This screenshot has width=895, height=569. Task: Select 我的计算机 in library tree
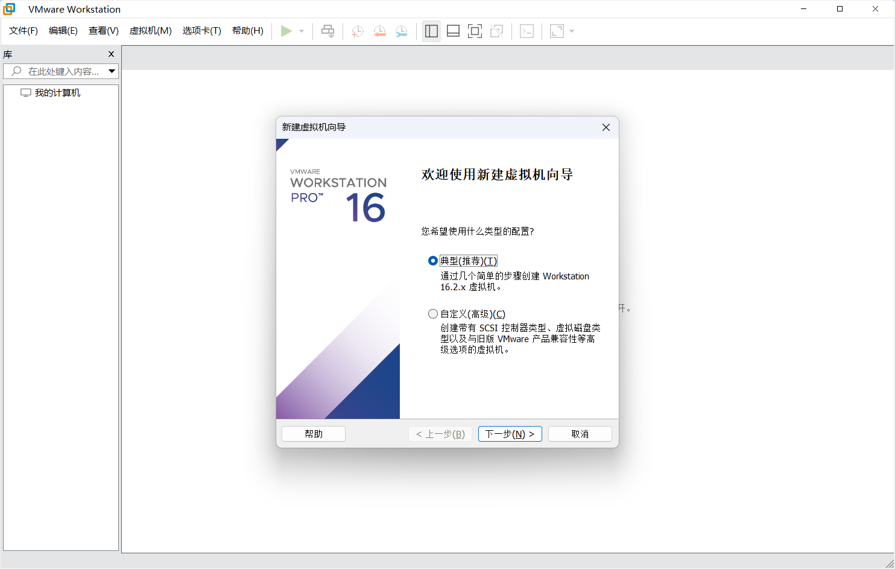click(x=57, y=93)
